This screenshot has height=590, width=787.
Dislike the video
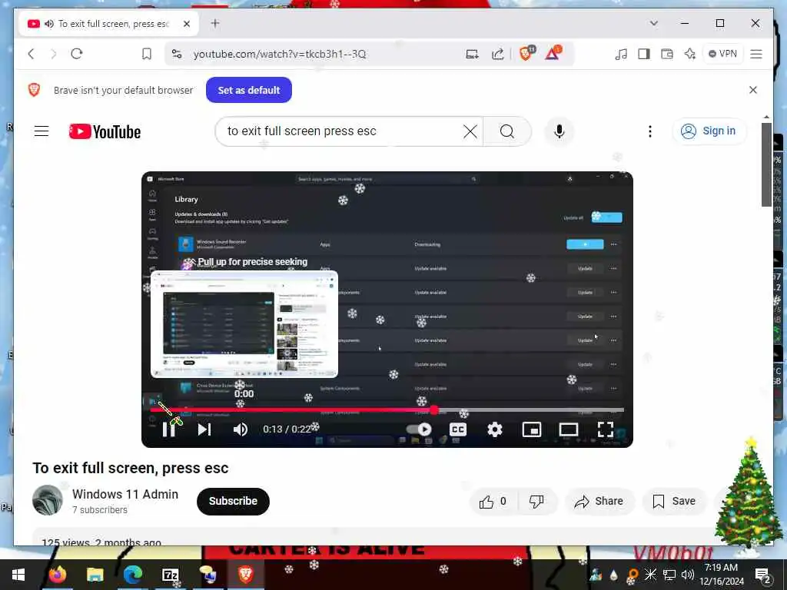(536, 501)
